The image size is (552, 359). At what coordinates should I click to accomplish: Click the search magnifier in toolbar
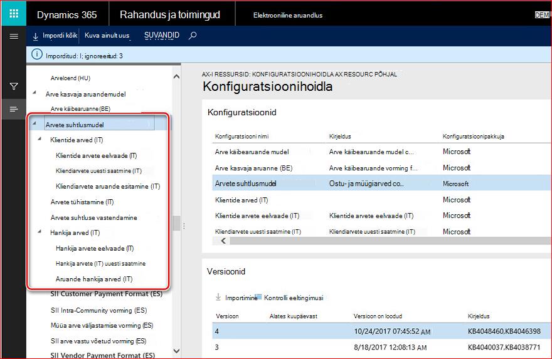click(x=193, y=36)
